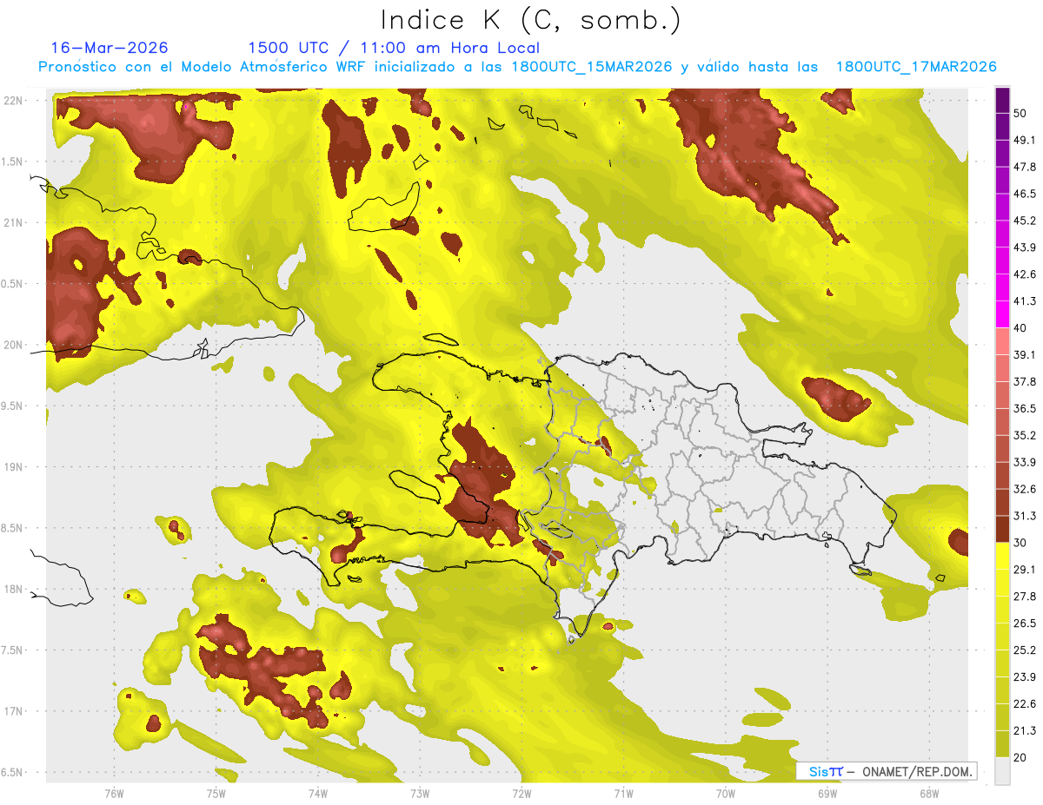Click the "26.5" colorbar value label
1043x805 pixels.
point(1026,624)
